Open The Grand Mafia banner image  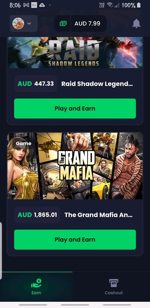(x=75, y=166)
